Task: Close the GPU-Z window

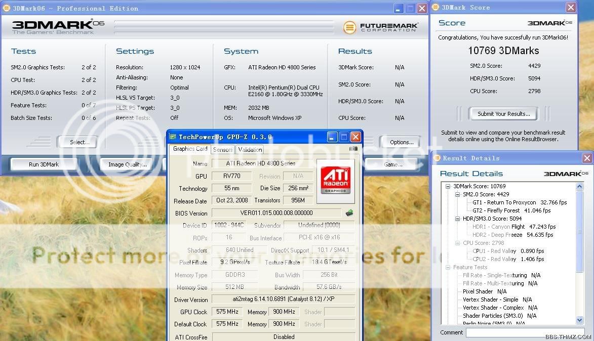Action: pyautogui.click(x=355, y=137)
